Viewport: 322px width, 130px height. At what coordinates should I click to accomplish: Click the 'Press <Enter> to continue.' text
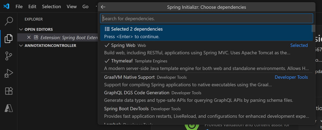(132, 37)
